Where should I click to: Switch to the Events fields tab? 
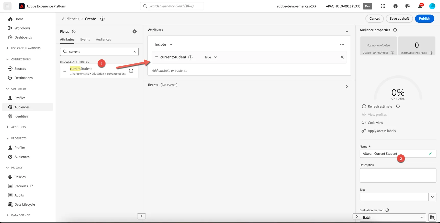(x=85, y=39)
